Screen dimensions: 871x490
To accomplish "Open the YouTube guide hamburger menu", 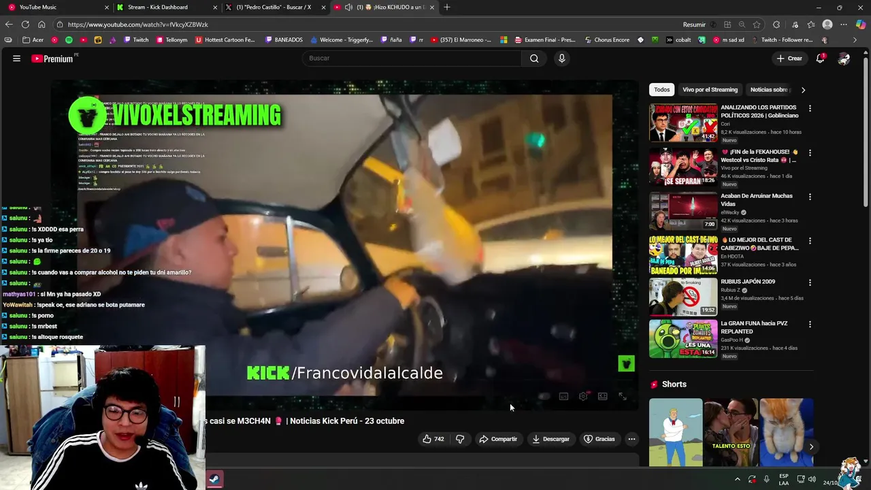I will (16, 59).
